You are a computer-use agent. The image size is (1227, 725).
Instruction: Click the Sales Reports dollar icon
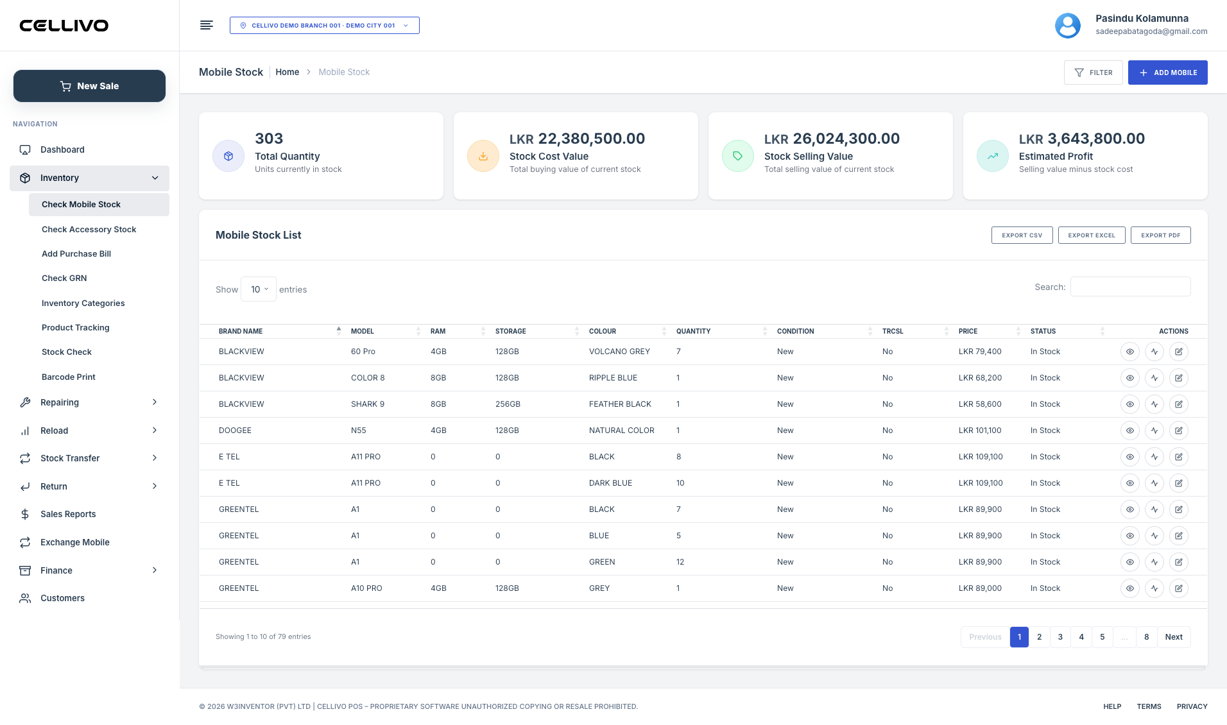[x=25, y=514]
